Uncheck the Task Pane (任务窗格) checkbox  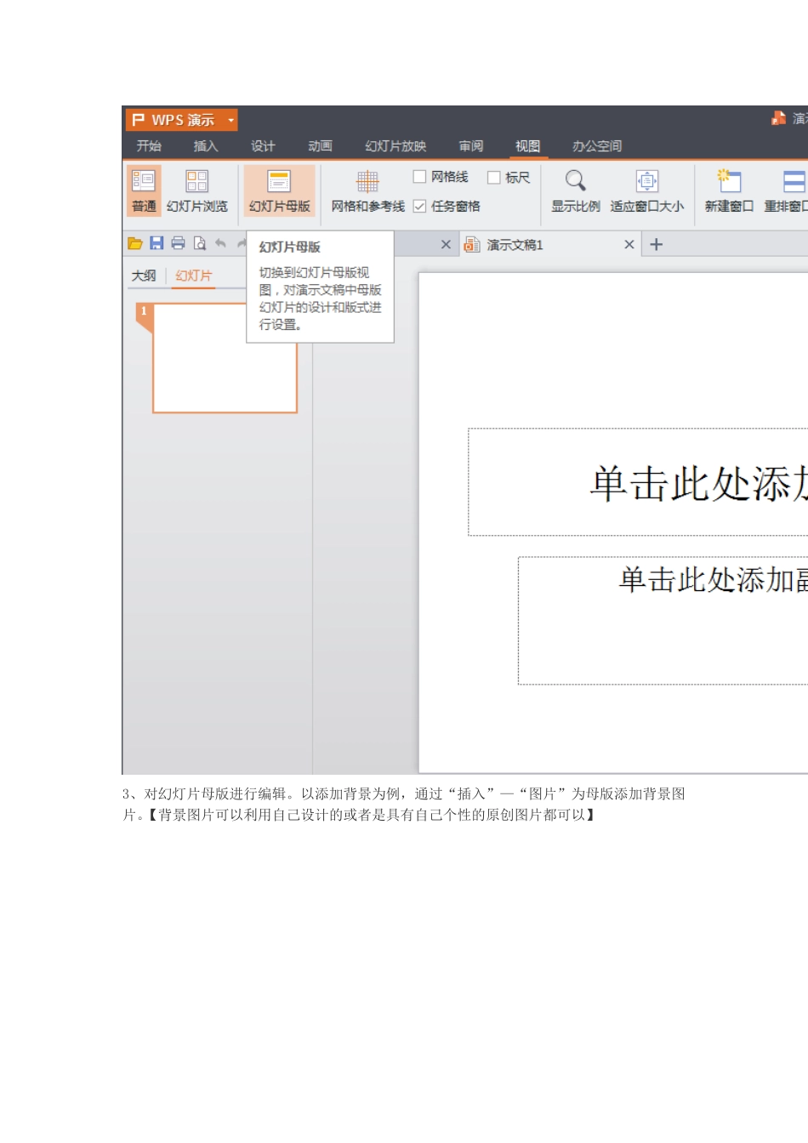pyautogui.click(x=419, y=206)
